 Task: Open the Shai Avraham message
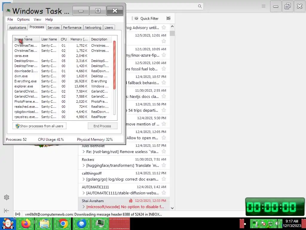pos(124,204)
